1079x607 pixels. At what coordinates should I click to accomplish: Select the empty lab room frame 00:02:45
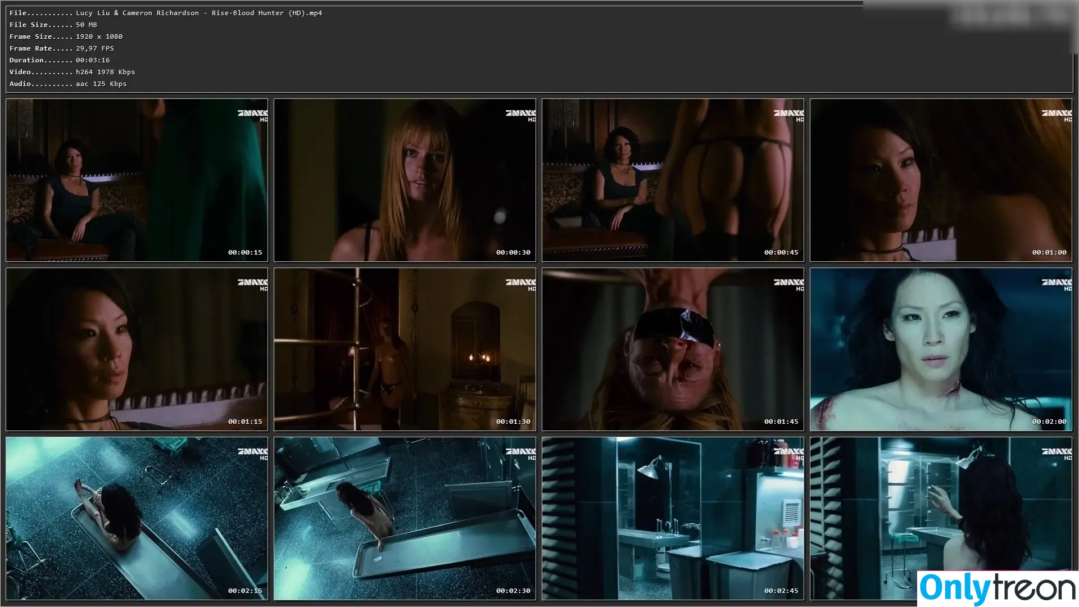point(673,519)
